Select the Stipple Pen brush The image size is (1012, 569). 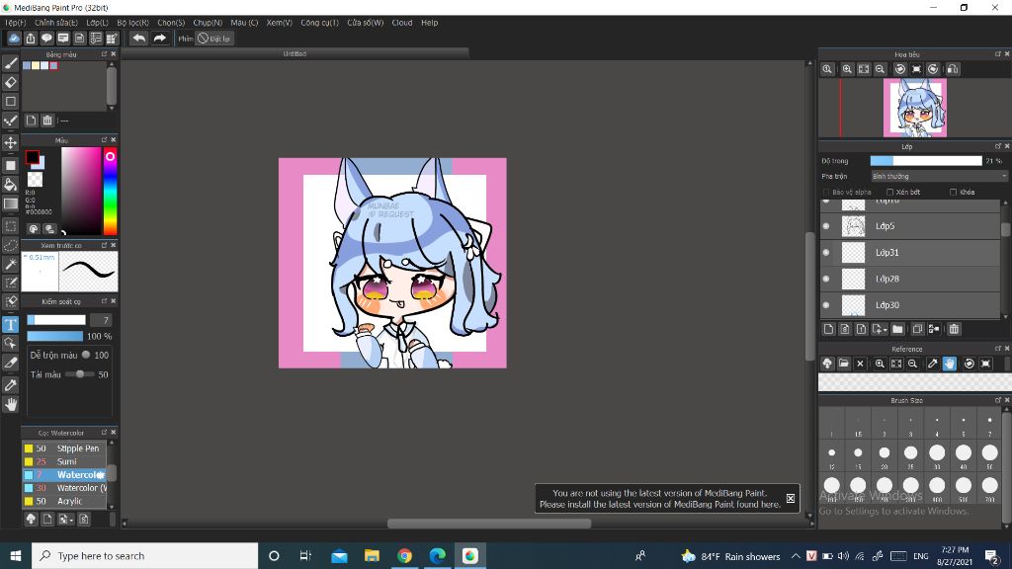(x=64, y=448)
